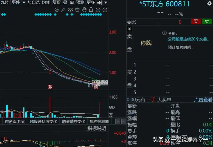Click the 停牌 suspension status text

[x=146, y=43]
